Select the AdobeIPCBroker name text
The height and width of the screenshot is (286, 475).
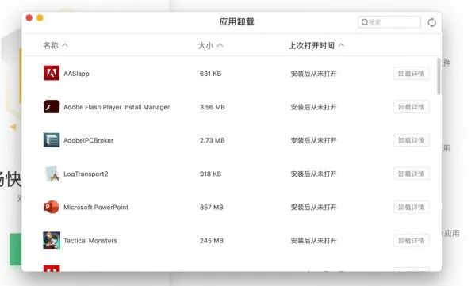click(x=89, y=140)
